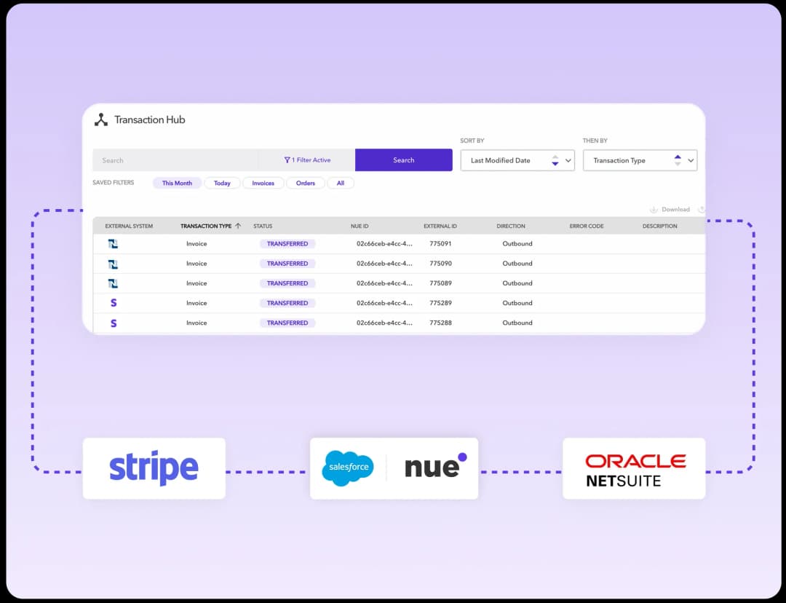The height and width of the screenshot is (603, 786).
Task: Click the Salesforce cloud logo
Action: [348, 468]
